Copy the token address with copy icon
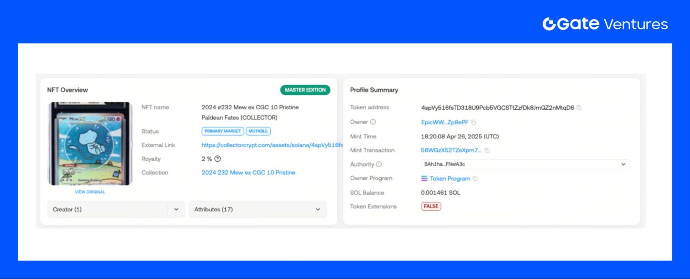 (579, 108)
